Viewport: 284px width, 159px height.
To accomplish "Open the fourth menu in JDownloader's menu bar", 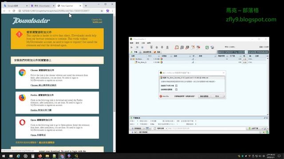I will 149,43.
